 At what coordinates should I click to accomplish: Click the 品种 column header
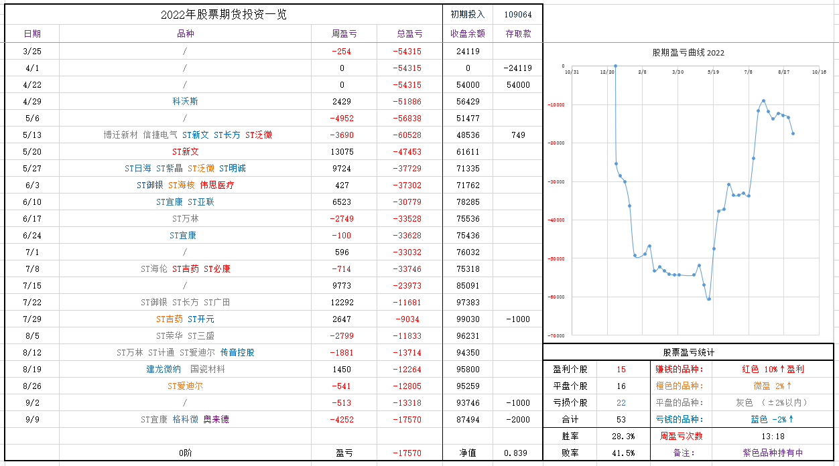(x=185, y=33)
